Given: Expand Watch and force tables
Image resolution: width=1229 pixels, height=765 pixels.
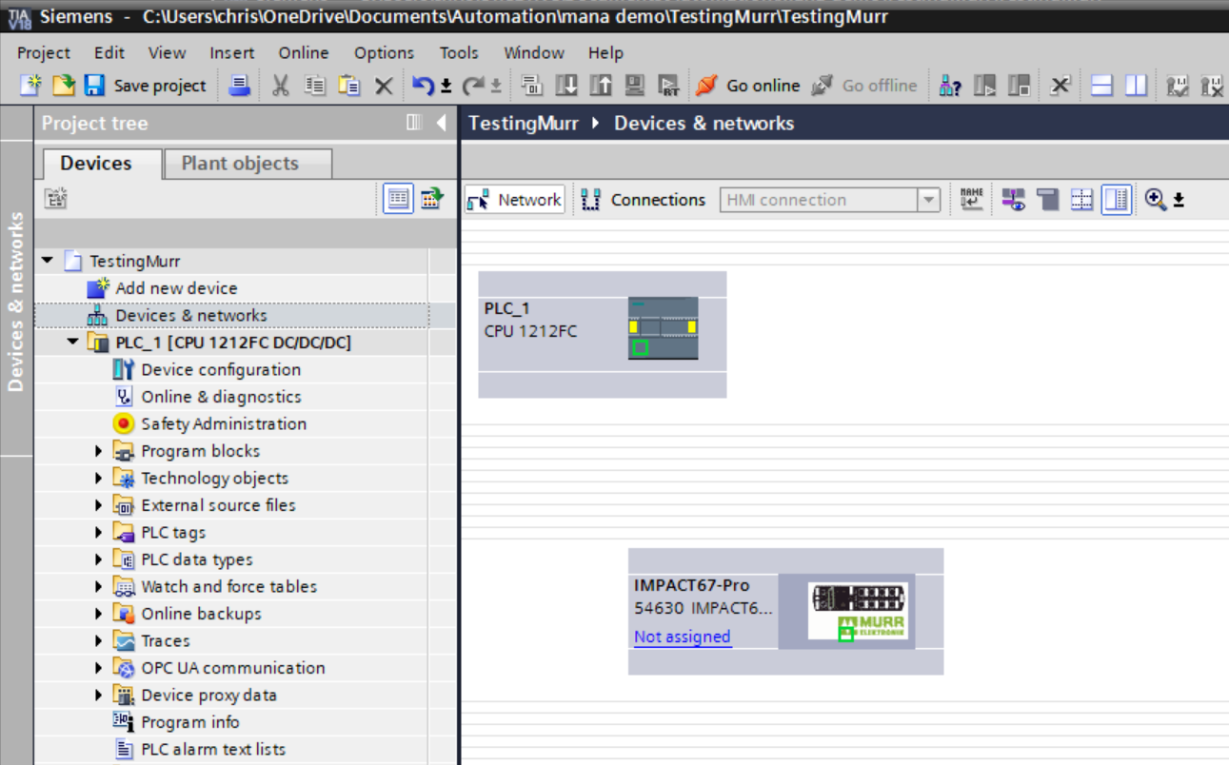Looking at the screenshot, I should [98, 586].
